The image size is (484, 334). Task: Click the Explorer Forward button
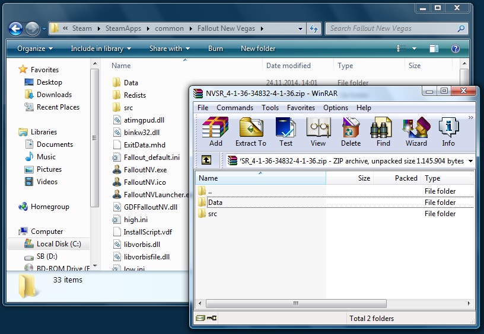pos(32,29)
